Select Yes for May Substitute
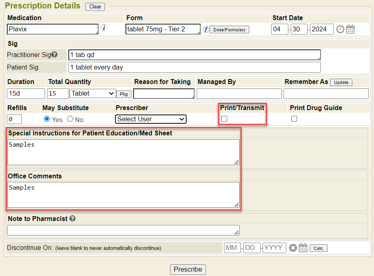 [x=47, y=119]
